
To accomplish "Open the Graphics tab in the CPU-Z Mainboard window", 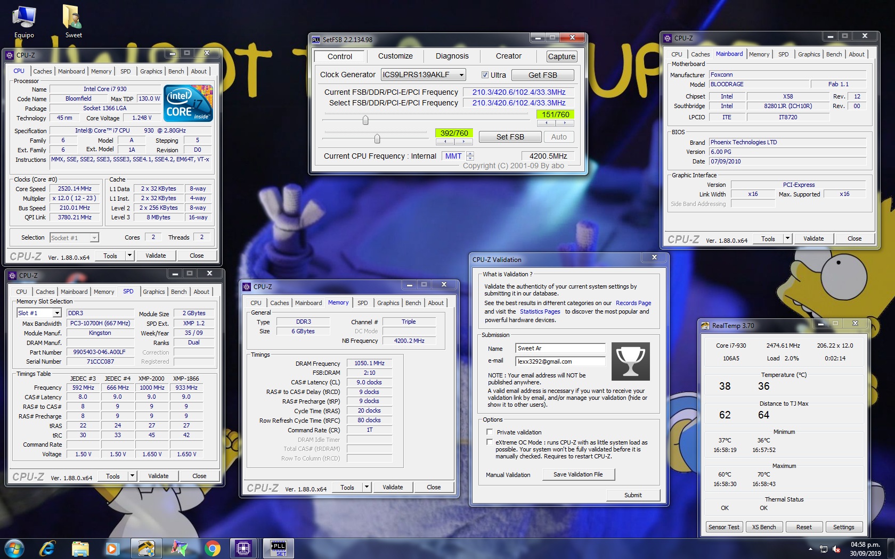I will pyautogui.click(x=809, y=54).
